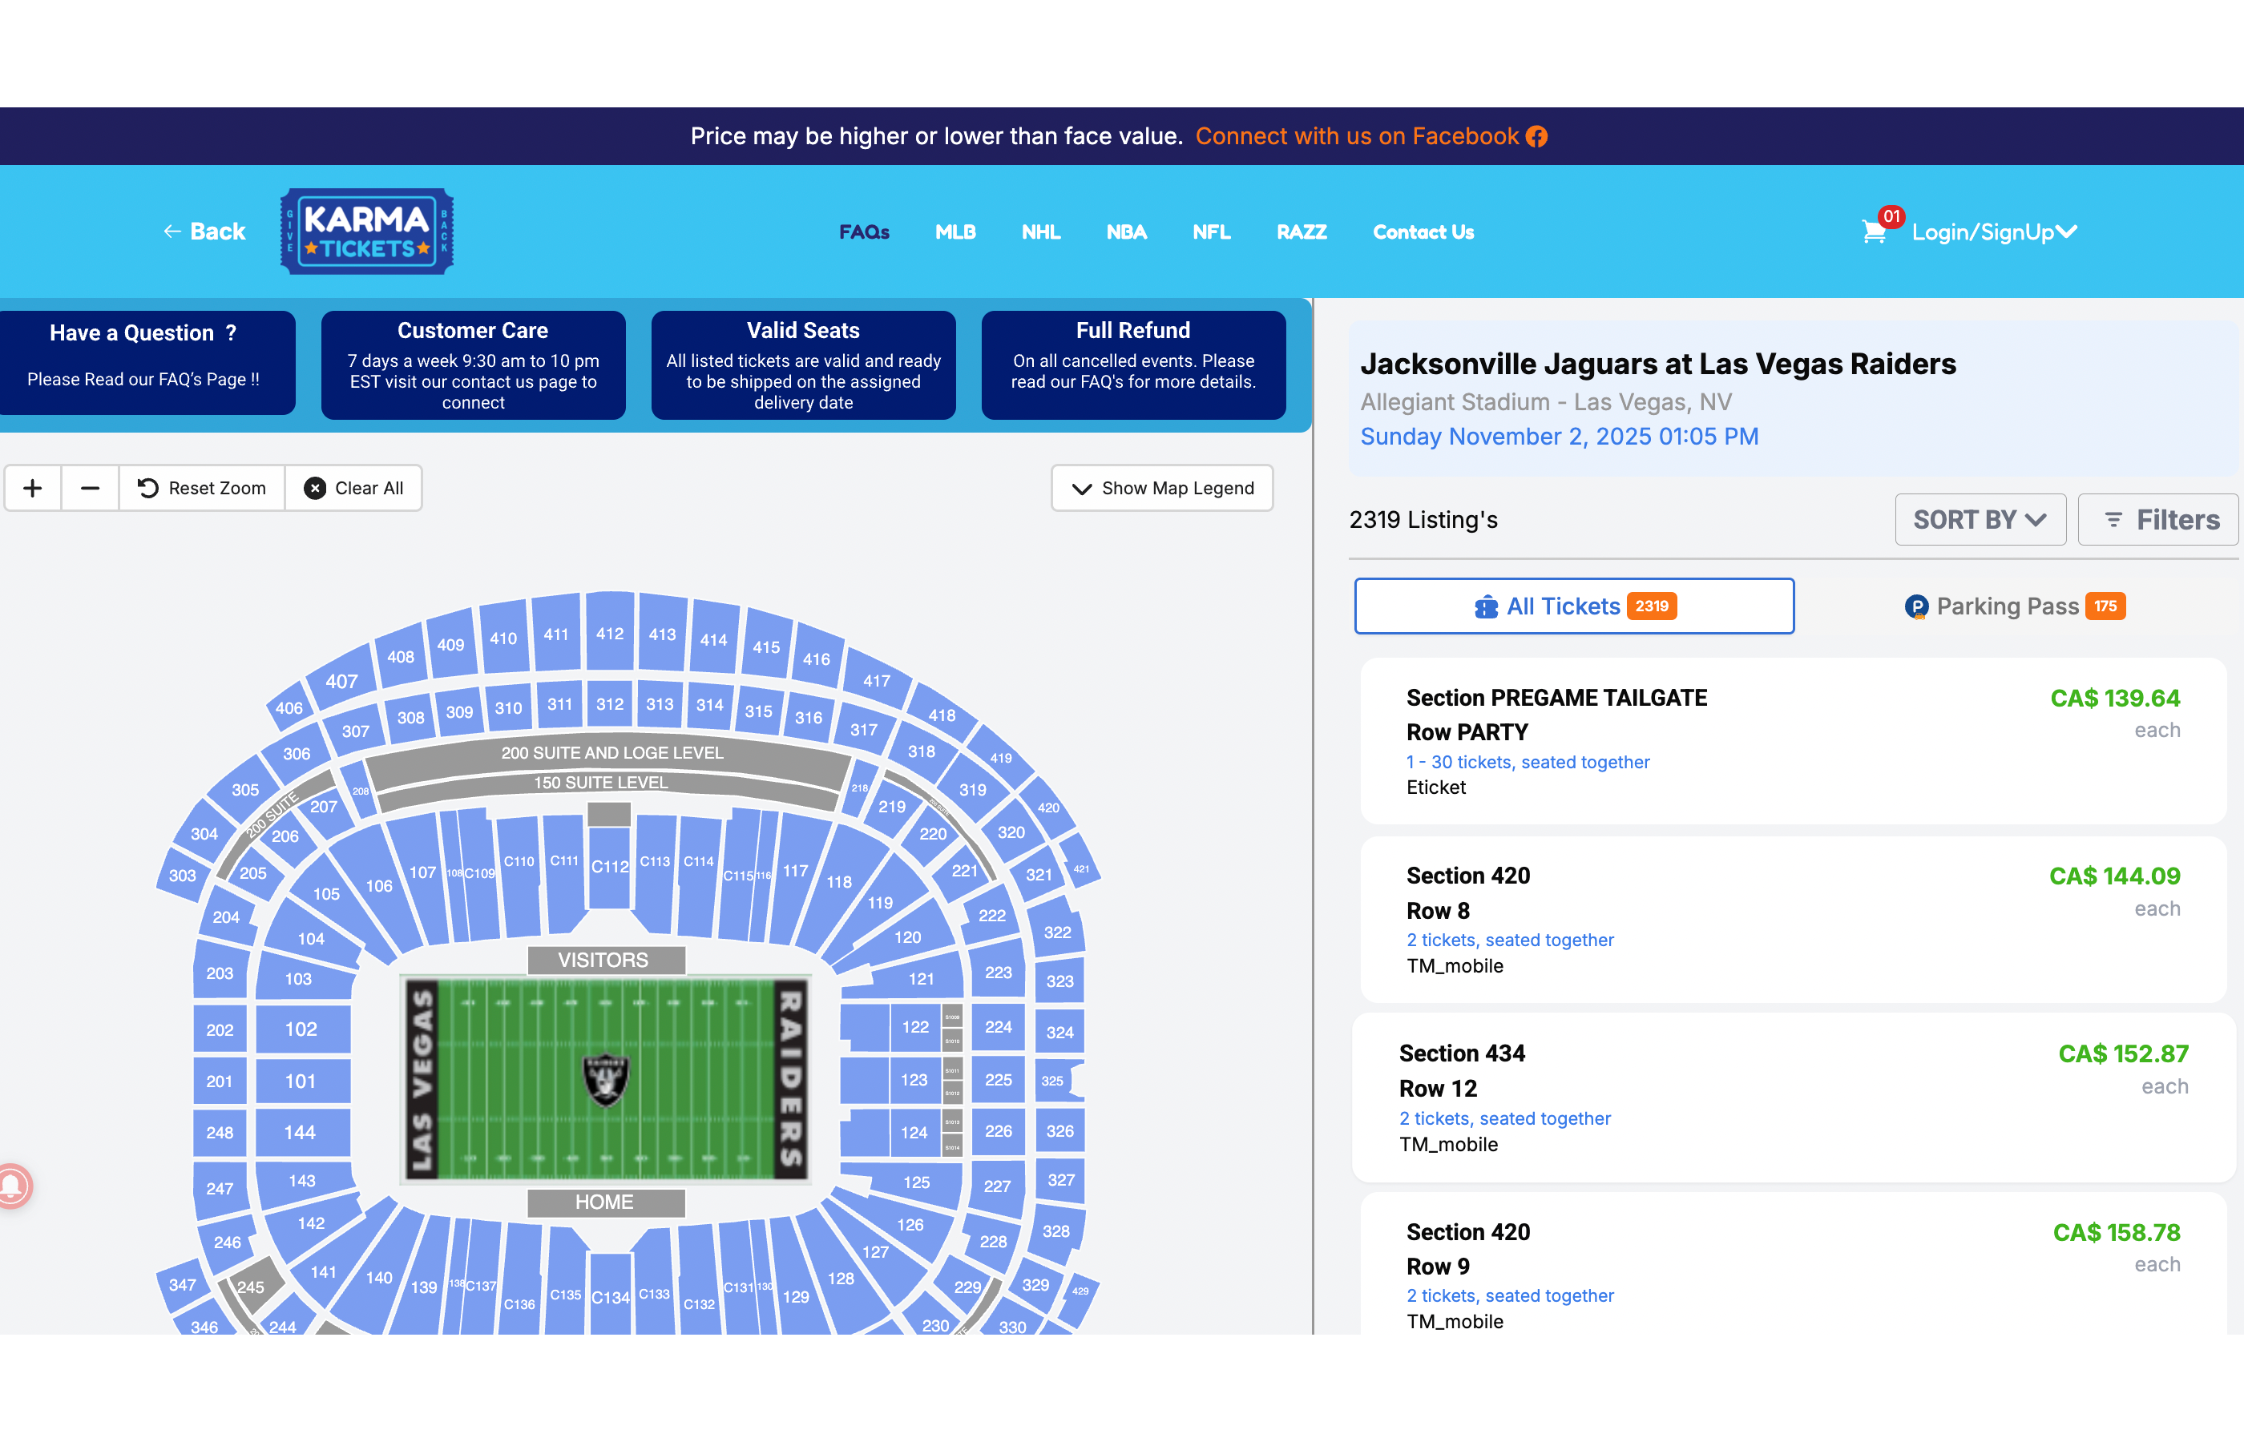Click Connect with us on Facebook link
Screen dimensions: 2244x1442
coord(1357,137)
